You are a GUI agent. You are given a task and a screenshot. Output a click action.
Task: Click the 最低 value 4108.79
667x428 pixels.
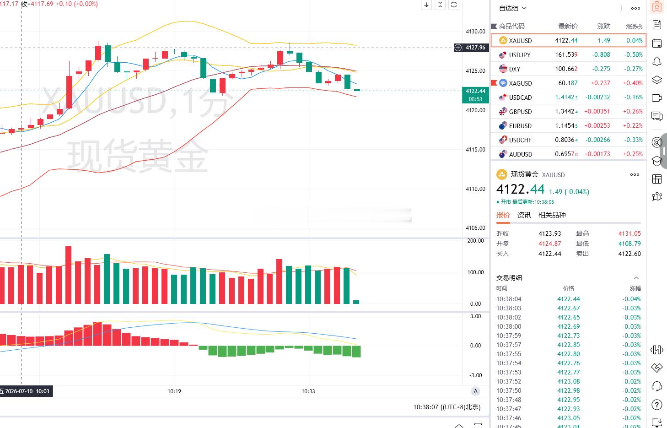click(x=629, y=244)
